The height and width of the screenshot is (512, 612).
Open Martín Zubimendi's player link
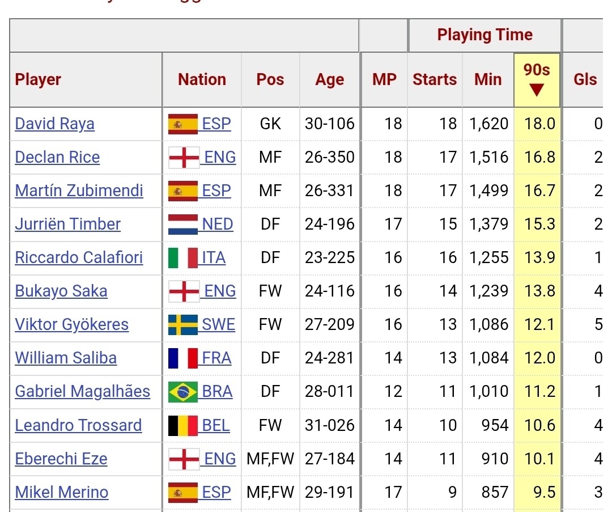click(79, 191)
